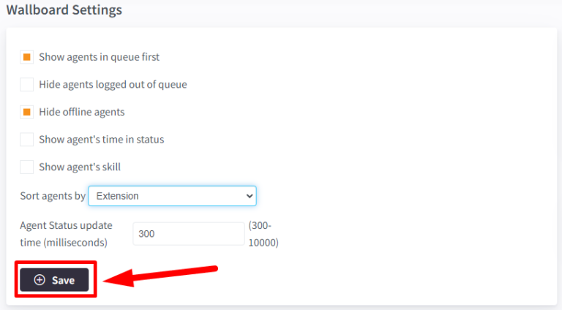The width and height of the screenshot is (562, 310).
Task: Uncheck the 'Show agents in queue first' checkbox
Action: pyautogui.click(x=27, y=57)
